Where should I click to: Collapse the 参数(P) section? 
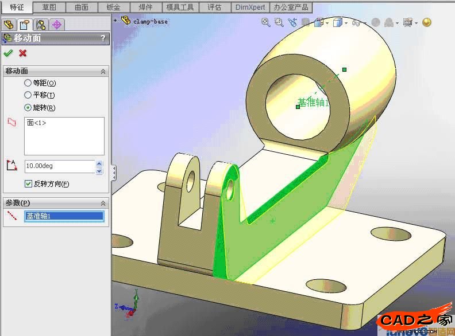[x=103, y=203]
